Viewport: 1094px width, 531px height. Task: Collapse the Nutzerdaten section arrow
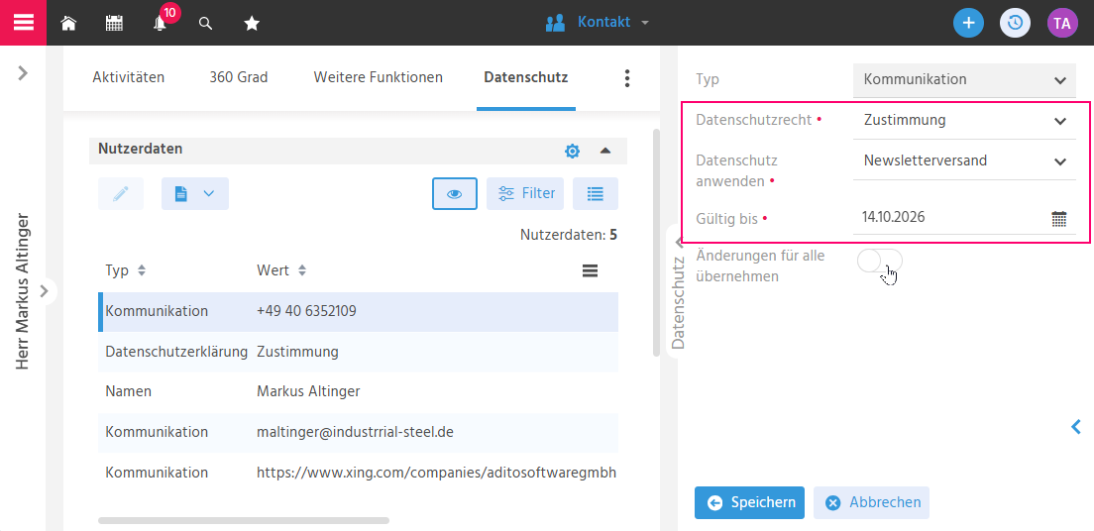[x=604, y=150]
